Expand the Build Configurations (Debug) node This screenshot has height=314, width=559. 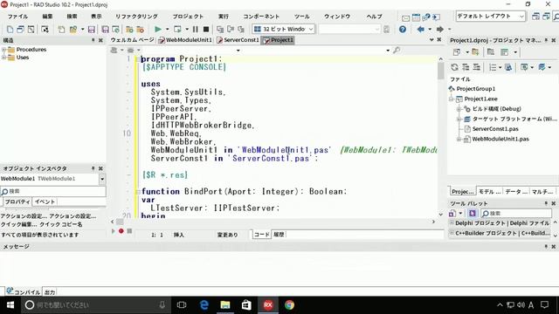click(x=459, y=109)
